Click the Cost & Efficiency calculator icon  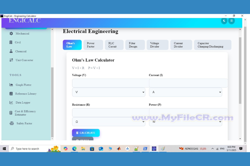(11, 113)
